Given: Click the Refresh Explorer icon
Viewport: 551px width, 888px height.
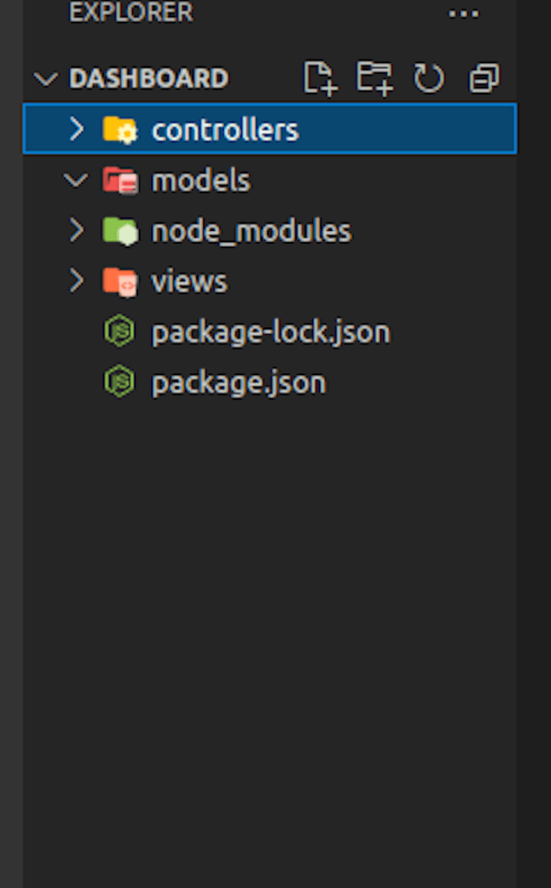Looking at the screenshot, I should click(x=429, y=77).
